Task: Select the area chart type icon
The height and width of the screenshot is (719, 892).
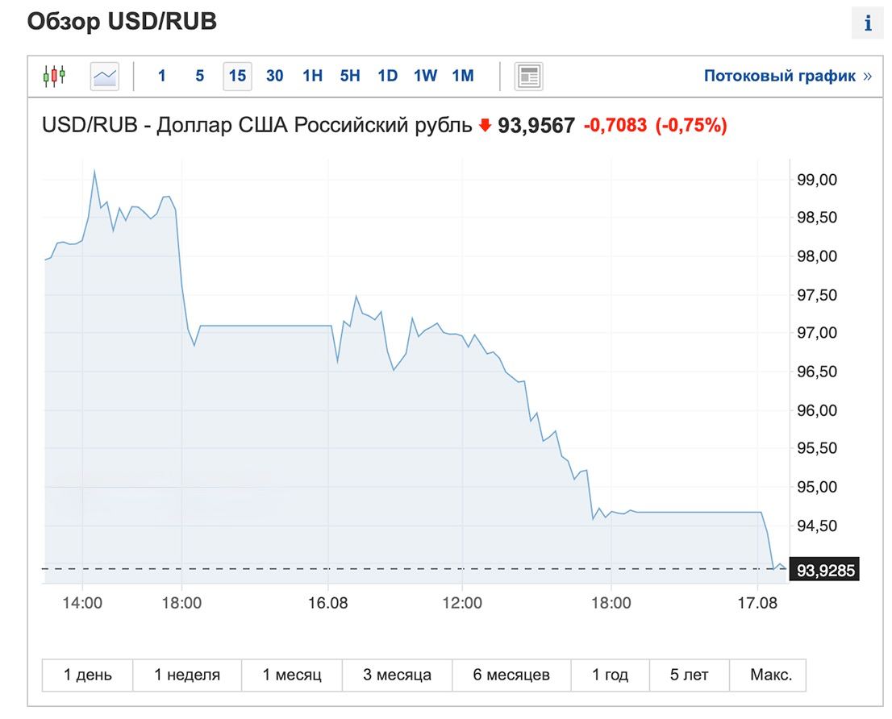Action: pyautogui.click(x=105, y=77)
